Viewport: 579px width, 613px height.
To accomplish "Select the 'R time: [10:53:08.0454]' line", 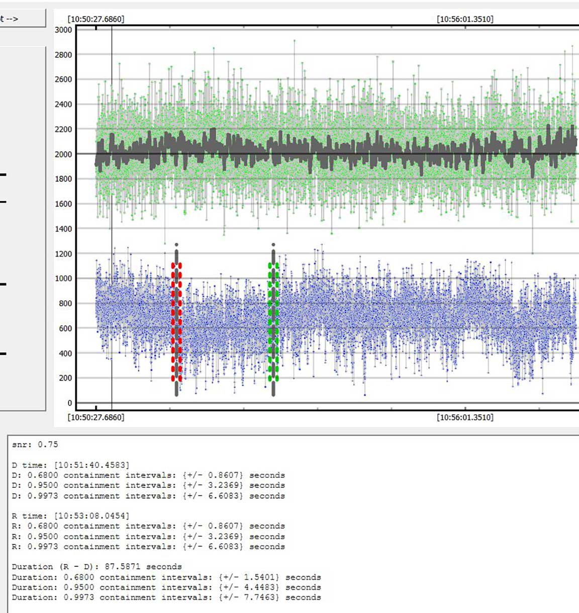I will point(70,516).
